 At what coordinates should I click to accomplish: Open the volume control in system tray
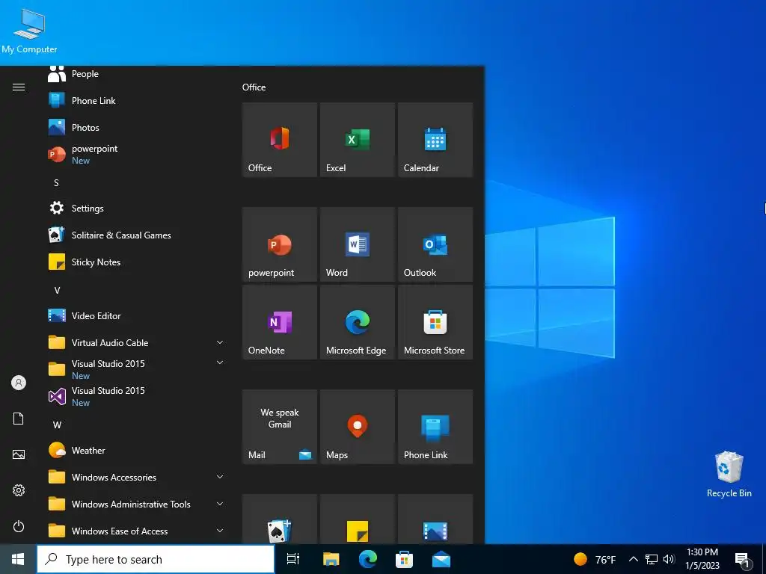669,559
